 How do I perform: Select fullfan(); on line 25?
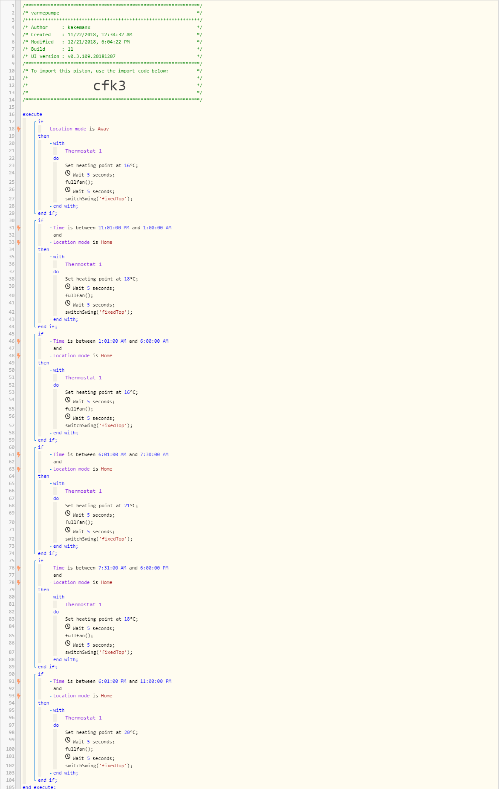coord(79,182)
